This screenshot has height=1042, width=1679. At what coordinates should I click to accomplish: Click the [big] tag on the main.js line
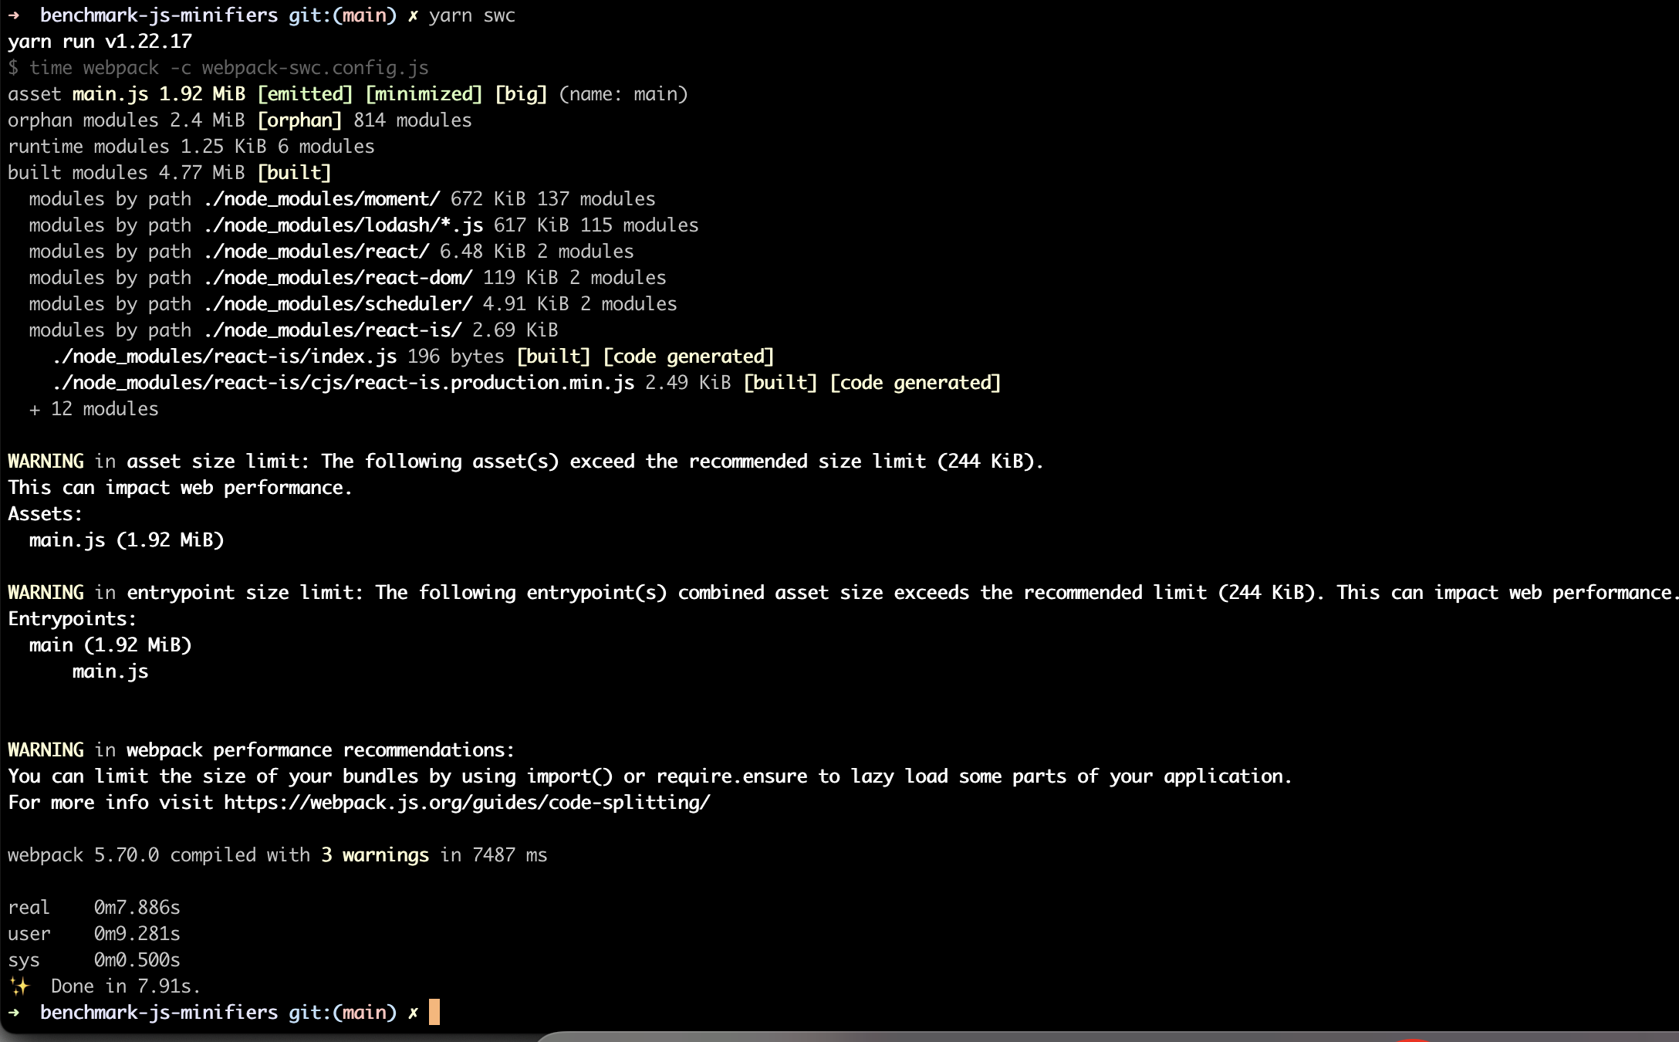pyautogui.click(x=522, y=93)
